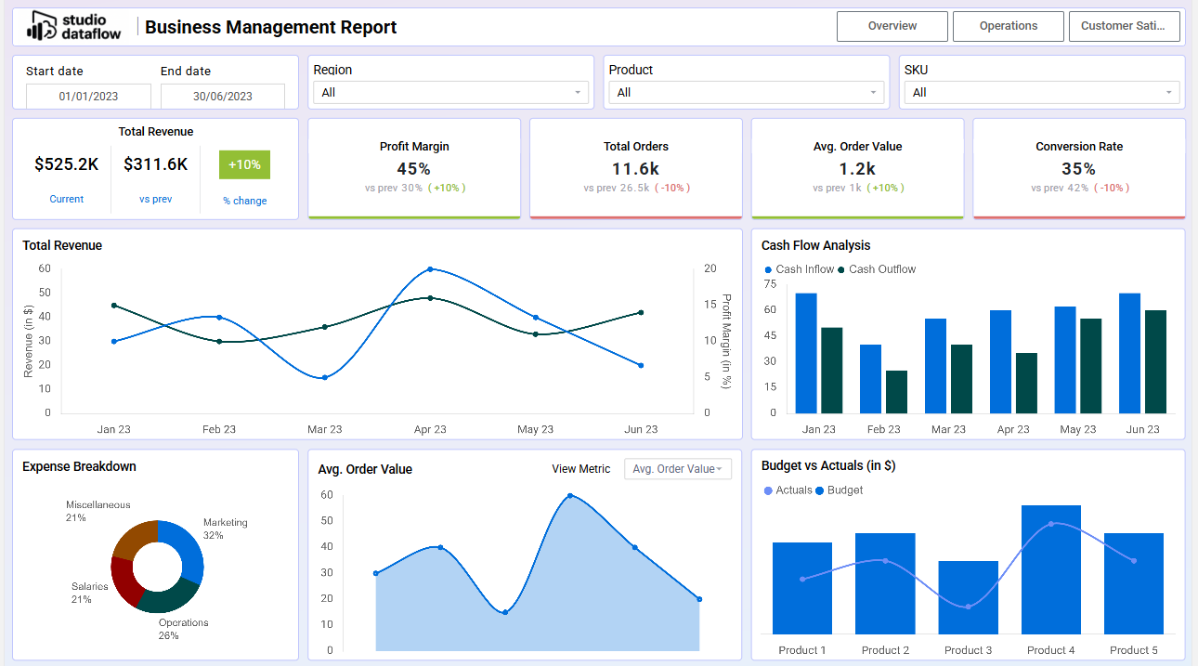Screen dimensions: 1198x666
Task: Click the Conversion Rate KPI card
Action: coord(1079,168)
